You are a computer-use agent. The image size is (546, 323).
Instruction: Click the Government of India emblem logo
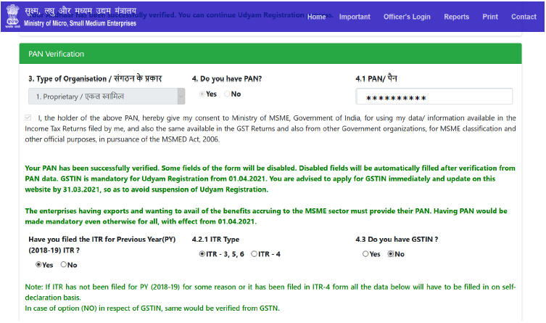point(12,16)
